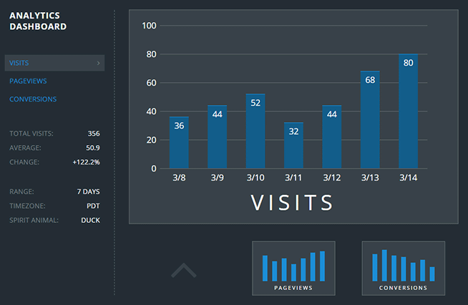Click the 3/12 bar showing 44
The height and width of the screenshot is (305, 468).
(332, 137)
